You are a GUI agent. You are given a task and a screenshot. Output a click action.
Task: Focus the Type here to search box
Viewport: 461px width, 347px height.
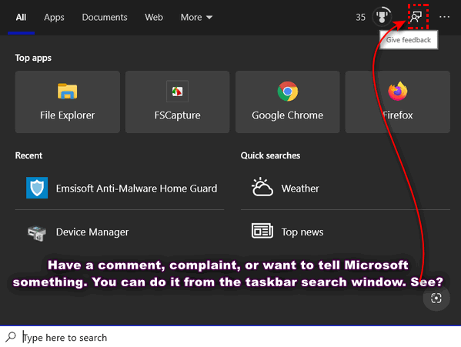tap(231, 337)
